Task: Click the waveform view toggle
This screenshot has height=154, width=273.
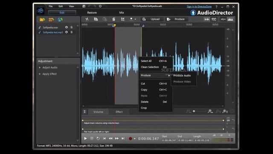Action: [x=223, y=19]
